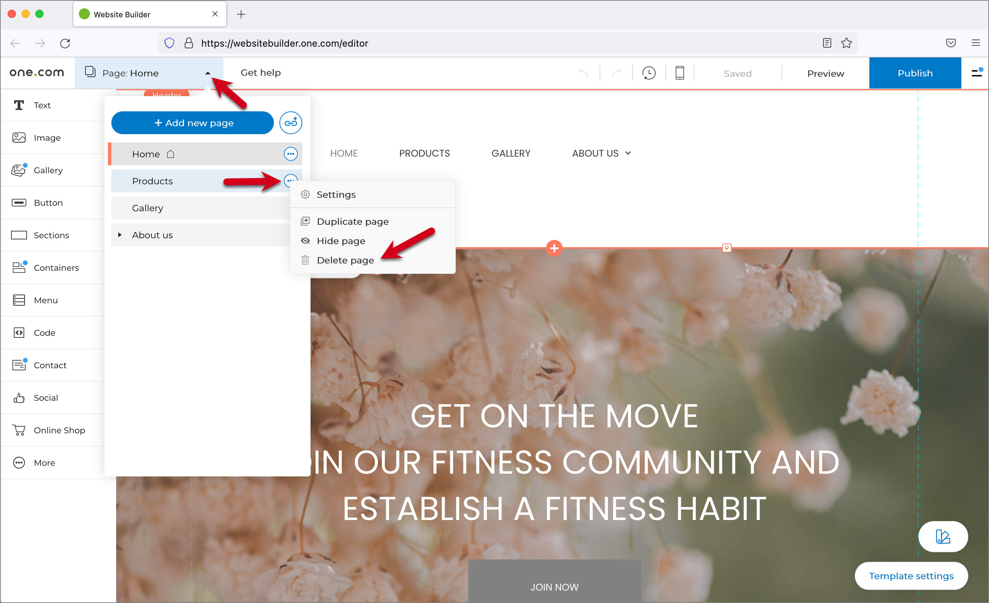989x603 pixels.
Task: Open mobile view editor icon
Action: (x=680, y=73)
